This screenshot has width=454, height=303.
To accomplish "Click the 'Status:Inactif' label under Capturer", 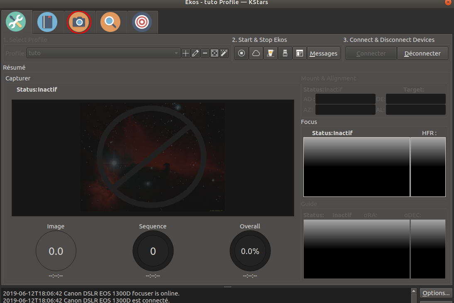I will click(x=37, y=90).
